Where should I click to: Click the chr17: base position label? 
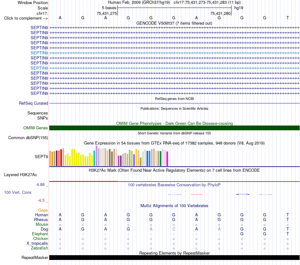[x=42, y=13]
